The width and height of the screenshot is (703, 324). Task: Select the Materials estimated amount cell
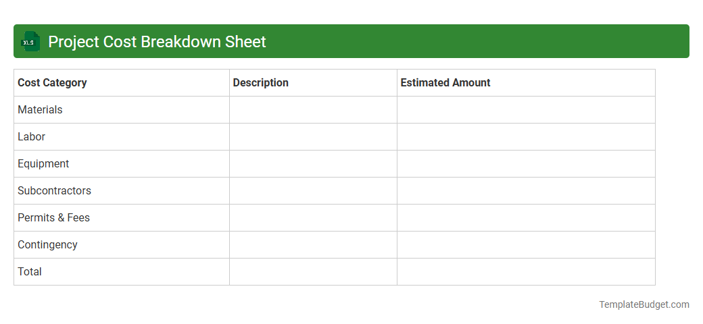tap(526, 109)
